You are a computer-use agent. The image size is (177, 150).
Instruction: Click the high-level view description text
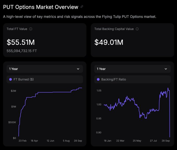(80, 17)
